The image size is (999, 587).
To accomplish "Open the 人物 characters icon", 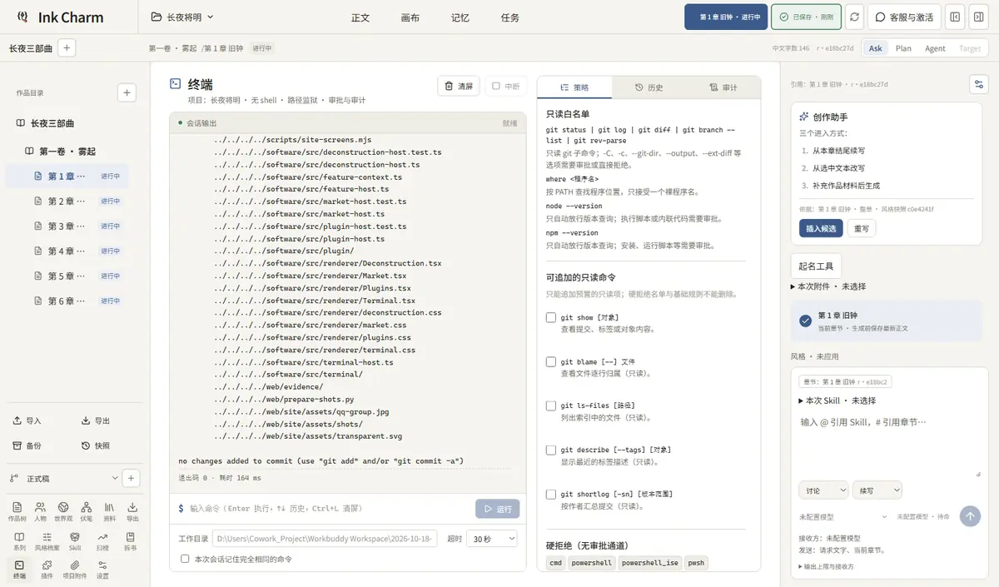I will tap(40, 511).
